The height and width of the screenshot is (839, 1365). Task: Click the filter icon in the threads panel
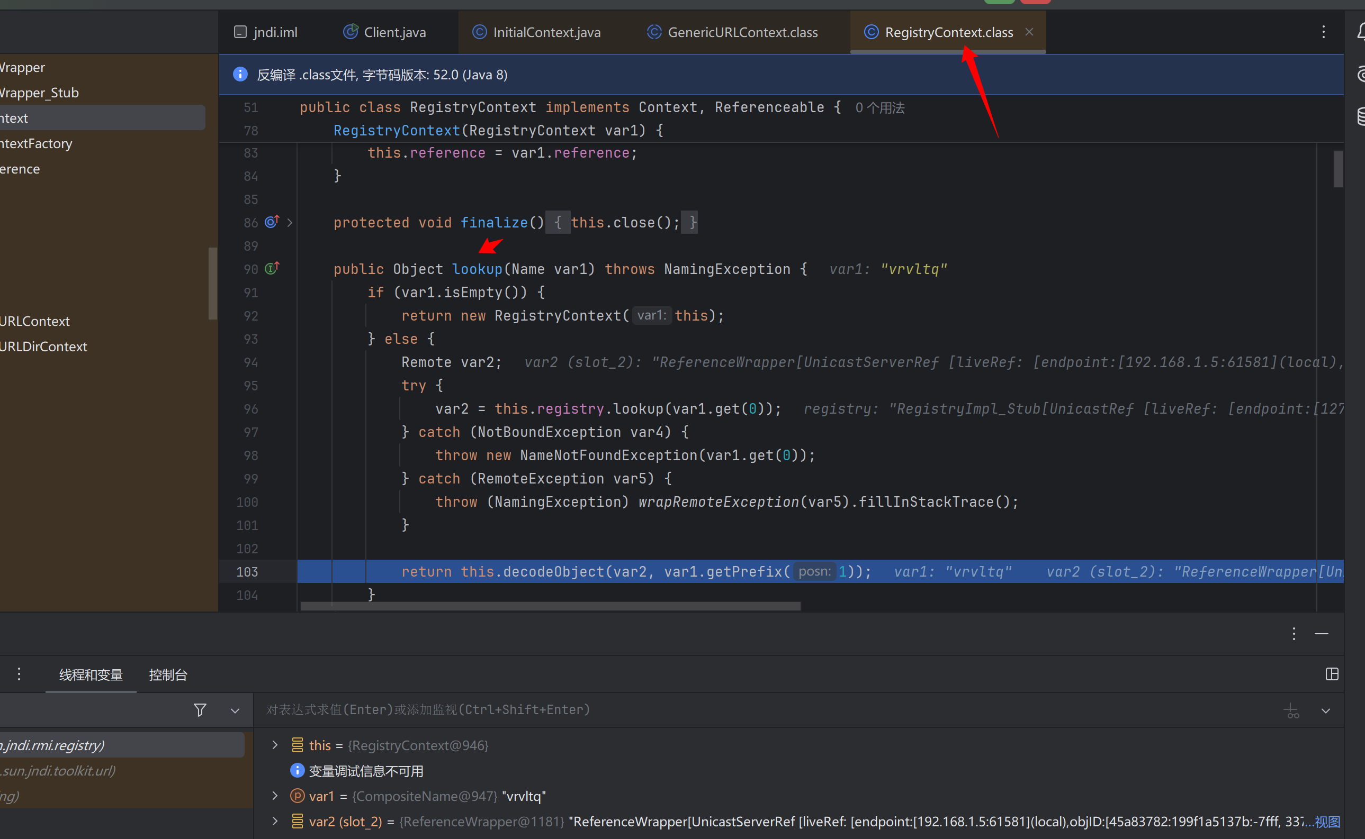click(x=200, y=710)
